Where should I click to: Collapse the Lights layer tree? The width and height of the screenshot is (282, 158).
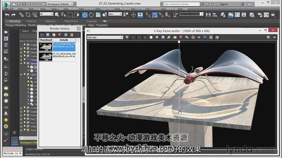21,75
